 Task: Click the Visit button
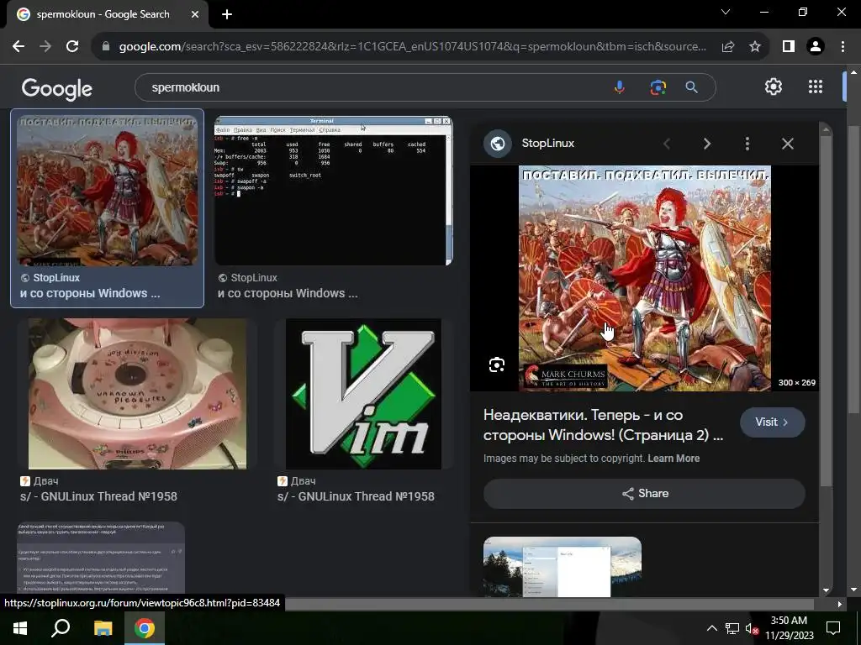click(772, 422)
